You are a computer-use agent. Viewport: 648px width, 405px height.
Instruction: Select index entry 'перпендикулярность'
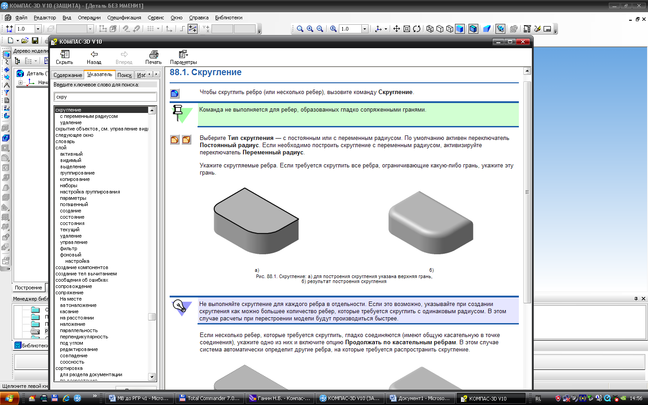(x=84, y=337)
